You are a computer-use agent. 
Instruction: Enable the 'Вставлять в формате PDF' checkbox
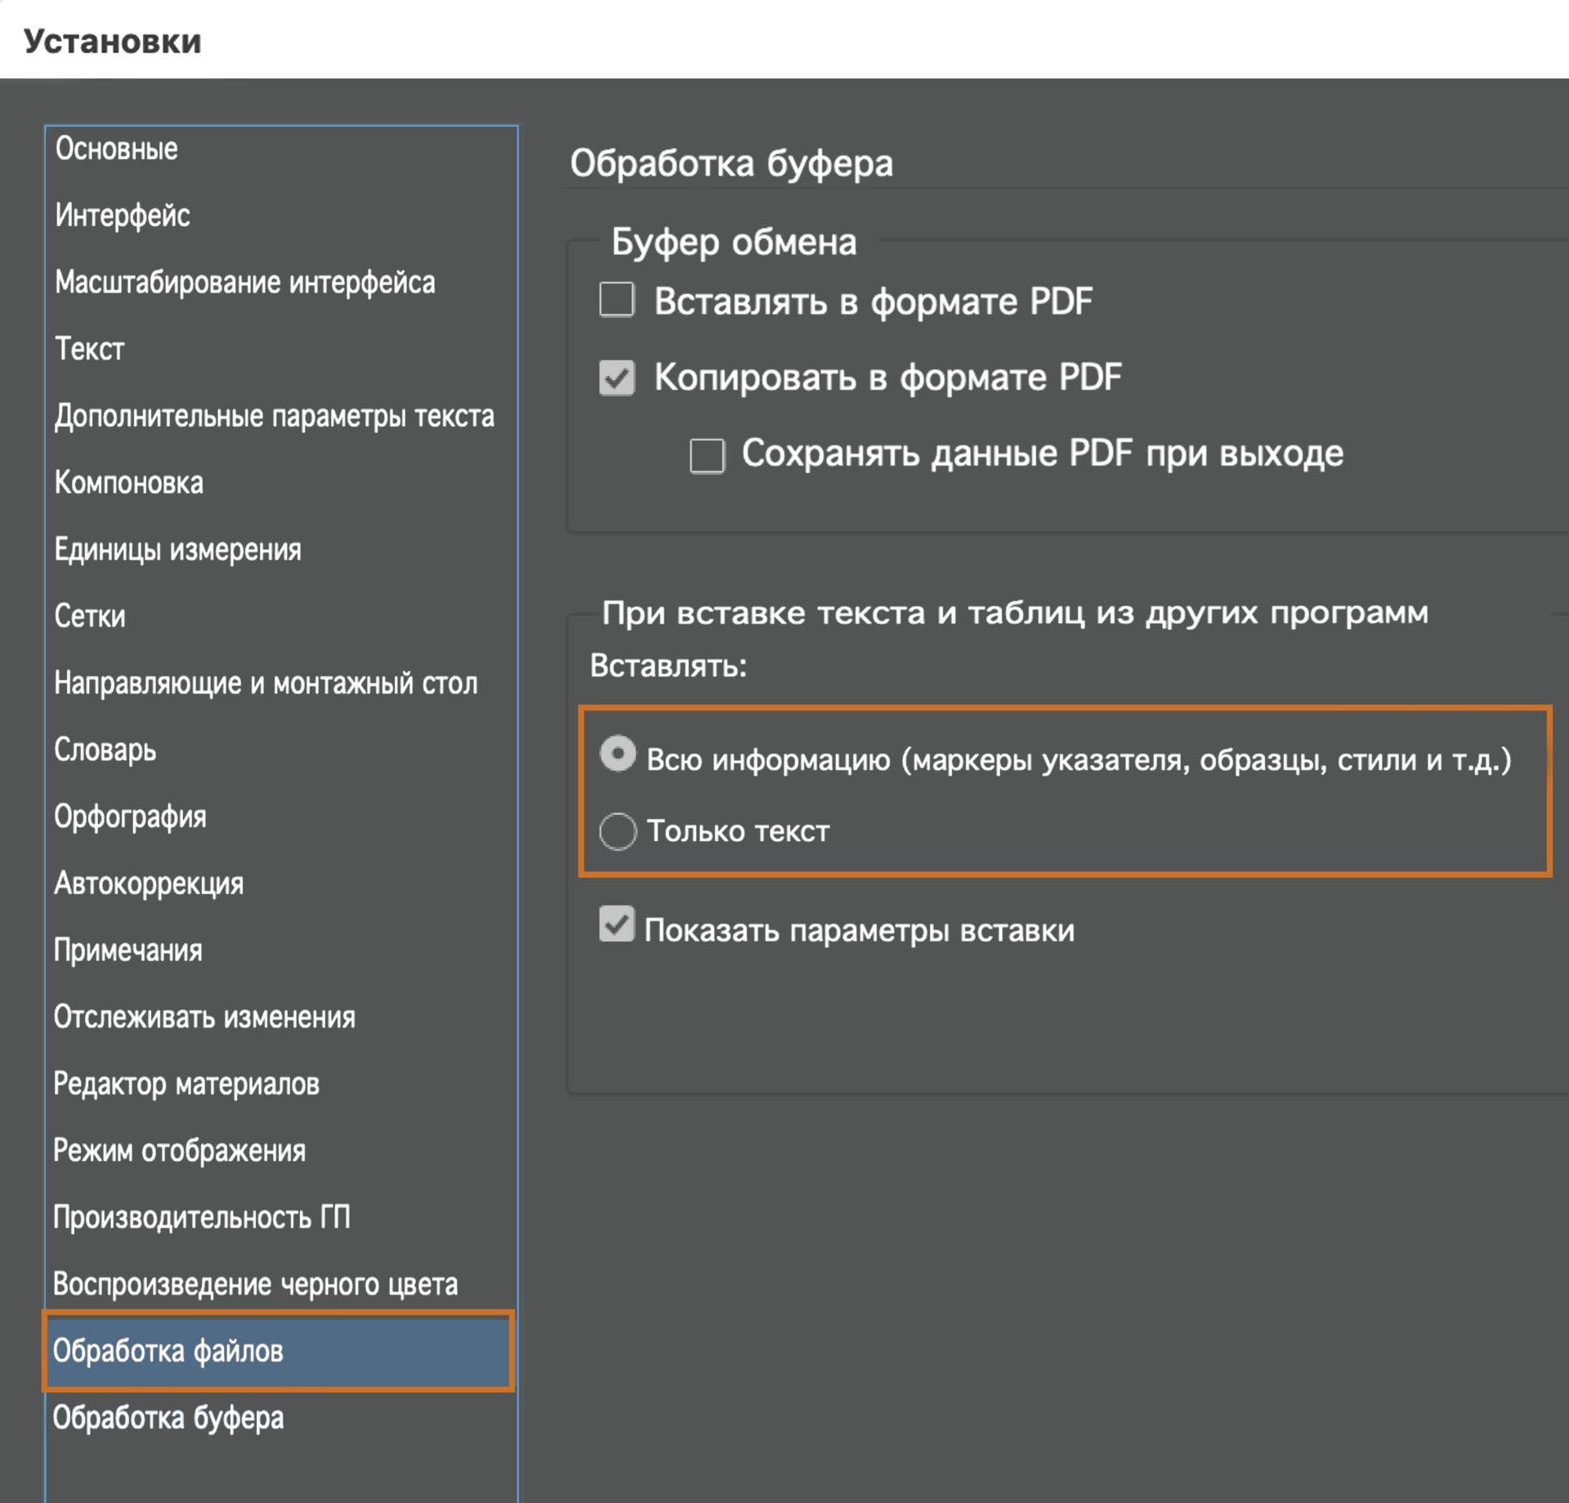(617, 300)
